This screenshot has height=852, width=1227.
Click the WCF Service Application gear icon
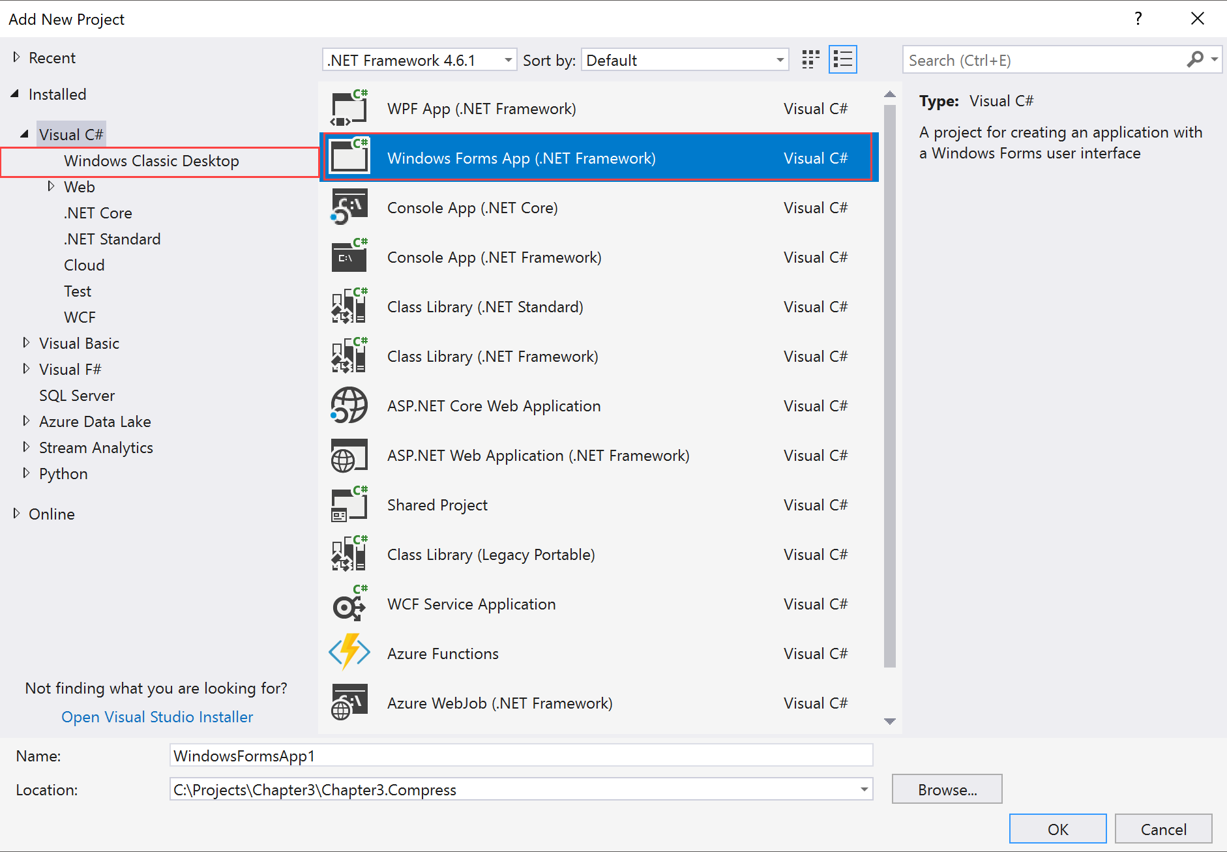(349, 604)
